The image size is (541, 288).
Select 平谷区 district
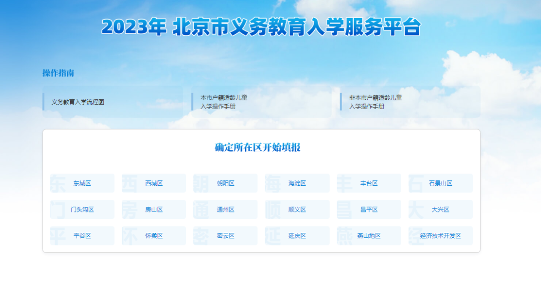coord(82,236)
